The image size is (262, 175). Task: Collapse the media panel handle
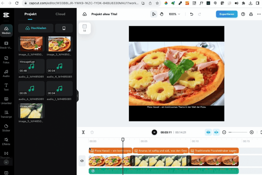click(x=78, y=96)
